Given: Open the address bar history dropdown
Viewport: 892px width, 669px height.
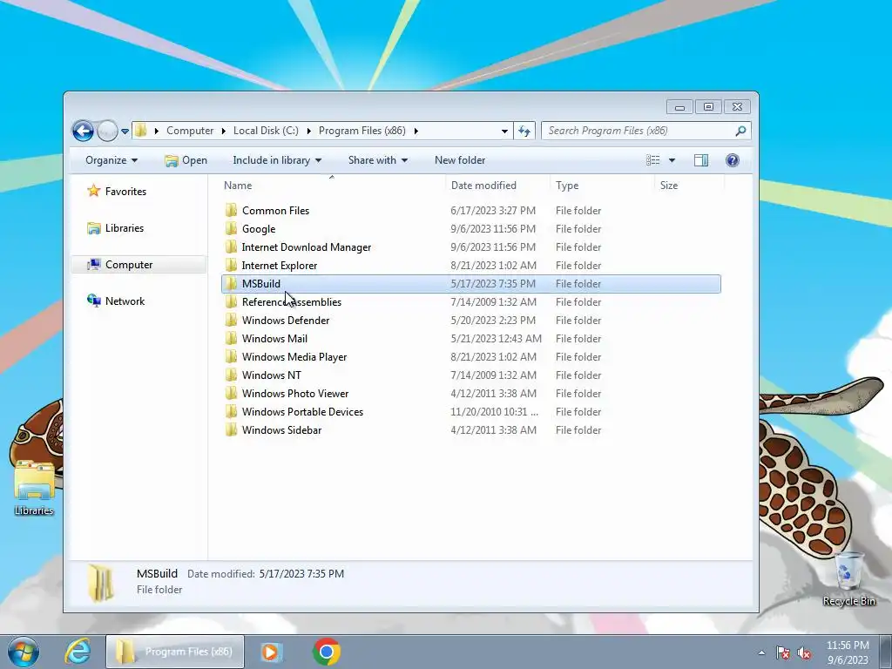Looking at the screenshot, I should [504, 132].
